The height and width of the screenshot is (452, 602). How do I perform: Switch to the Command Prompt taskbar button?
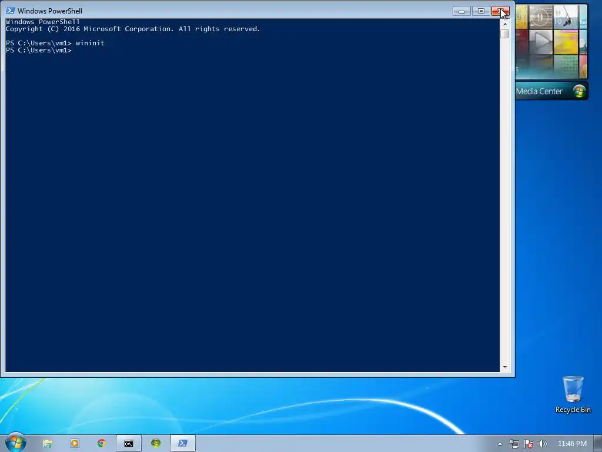(x=129, y=444)
